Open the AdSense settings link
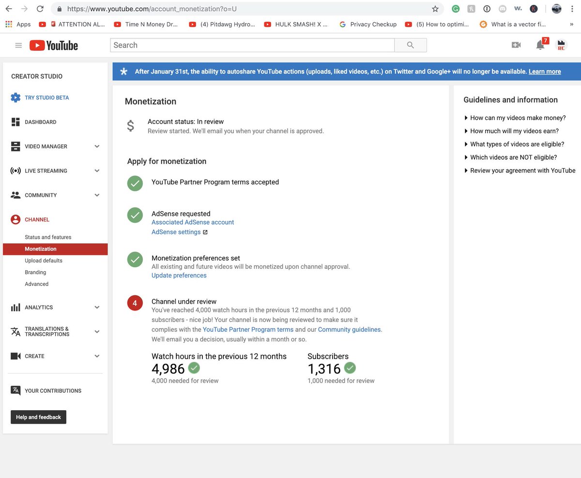 coord(176,232)
